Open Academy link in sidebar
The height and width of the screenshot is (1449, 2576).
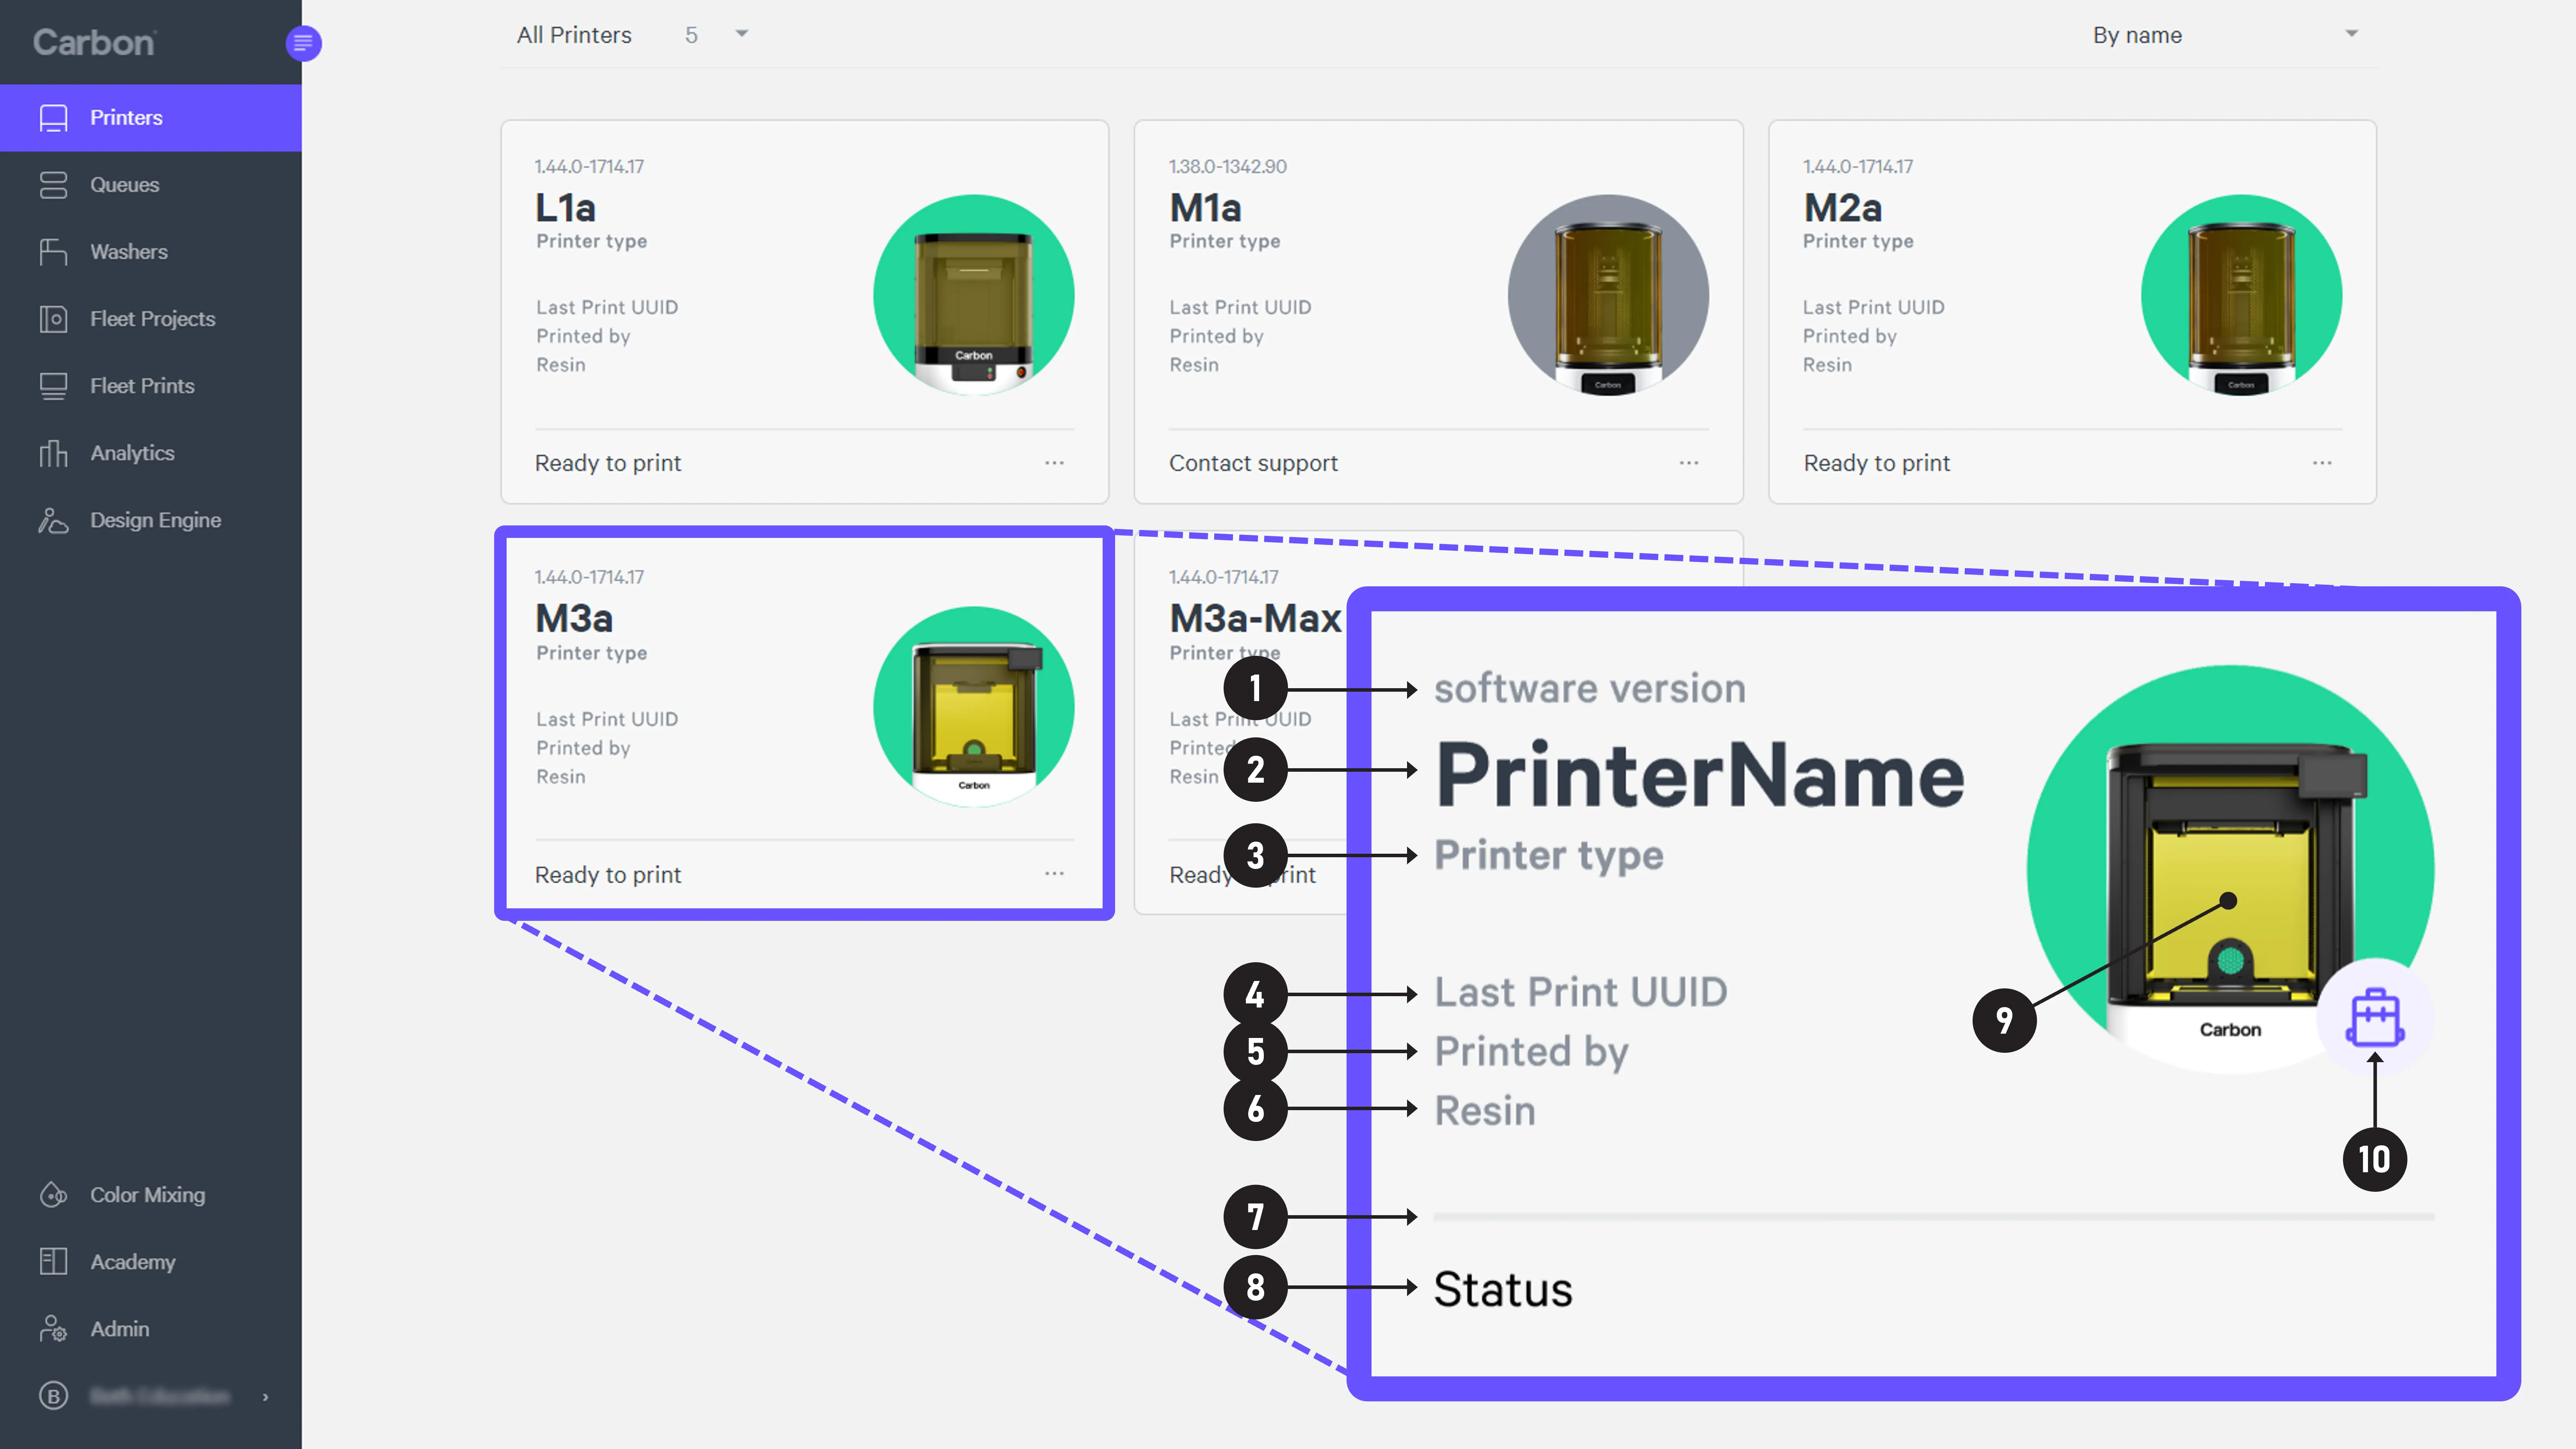[133, 1262]
